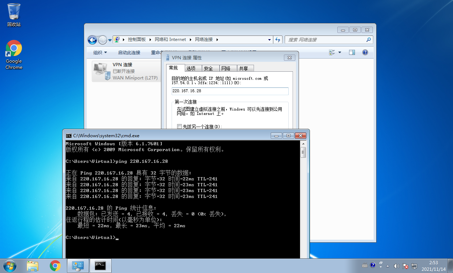Click the search magnifier icon

point(369,40)
